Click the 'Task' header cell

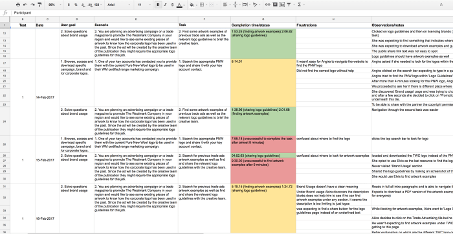[x=204, y=25]
